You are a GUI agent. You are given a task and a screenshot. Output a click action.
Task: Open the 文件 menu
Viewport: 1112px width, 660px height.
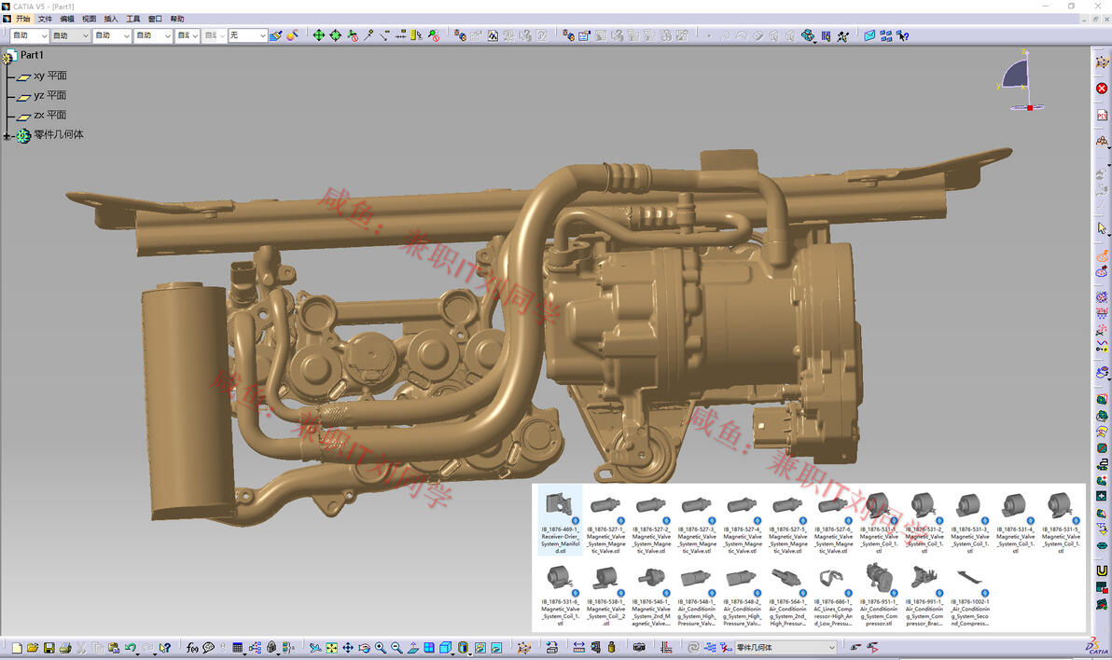45,19
